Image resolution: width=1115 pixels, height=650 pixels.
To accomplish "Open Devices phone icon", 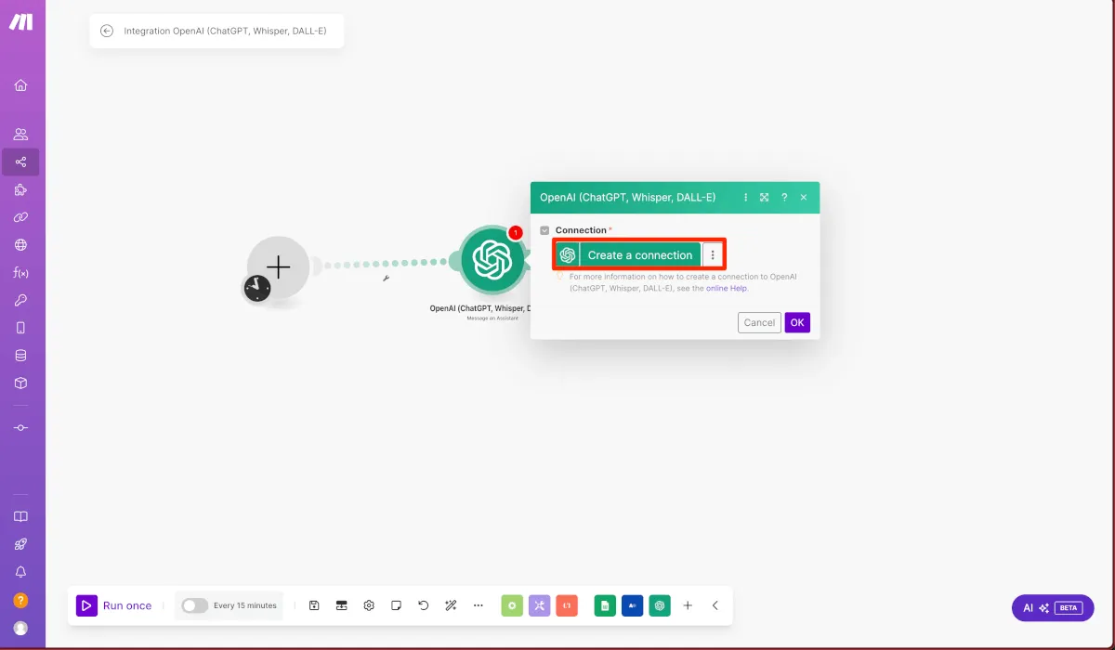I will click(20, 328).
